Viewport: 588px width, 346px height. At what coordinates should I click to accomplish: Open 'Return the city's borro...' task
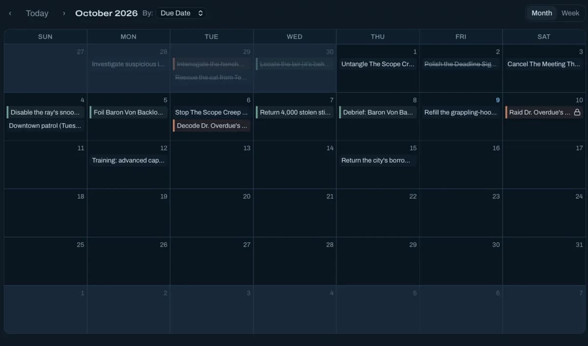(x=378, y=160)
